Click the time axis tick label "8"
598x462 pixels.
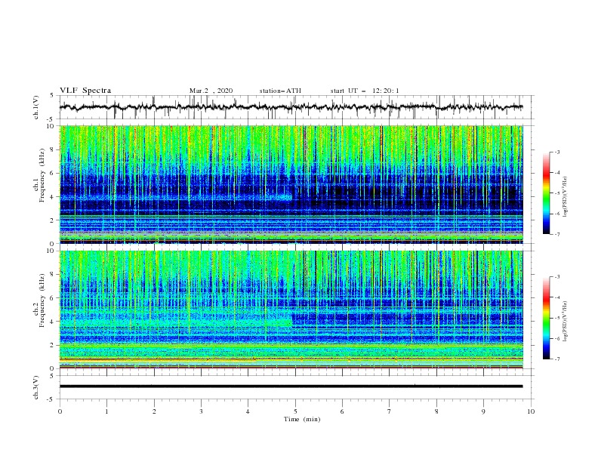coord(436,411)
